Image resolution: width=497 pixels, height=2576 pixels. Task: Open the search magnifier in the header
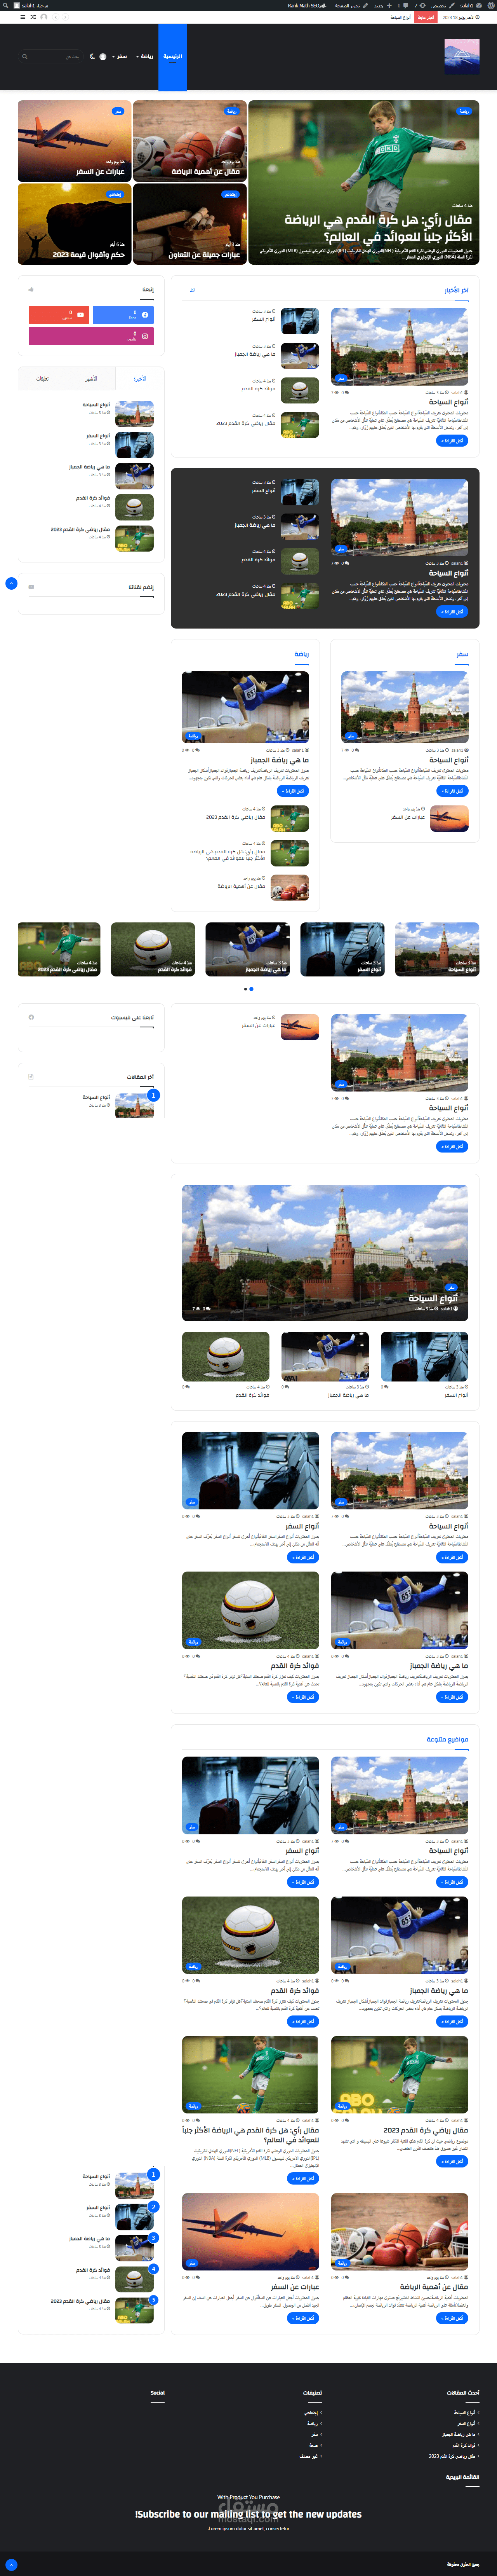25,57
